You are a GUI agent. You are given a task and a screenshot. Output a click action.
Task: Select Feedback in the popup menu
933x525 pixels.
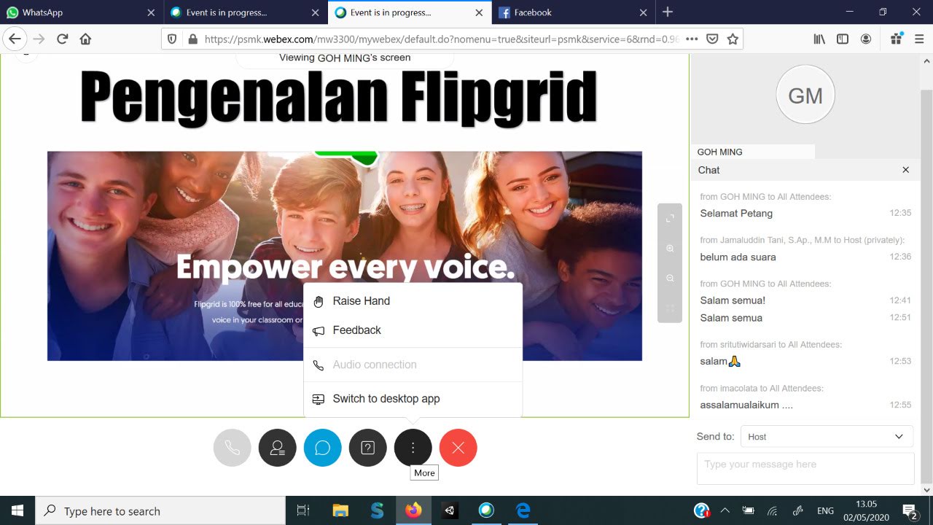tap(413, 330)
